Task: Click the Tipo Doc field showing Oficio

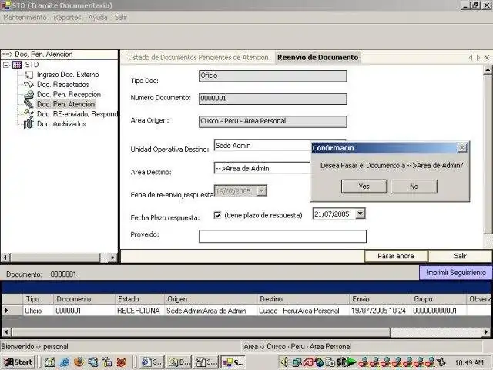Action: [273, 76]
